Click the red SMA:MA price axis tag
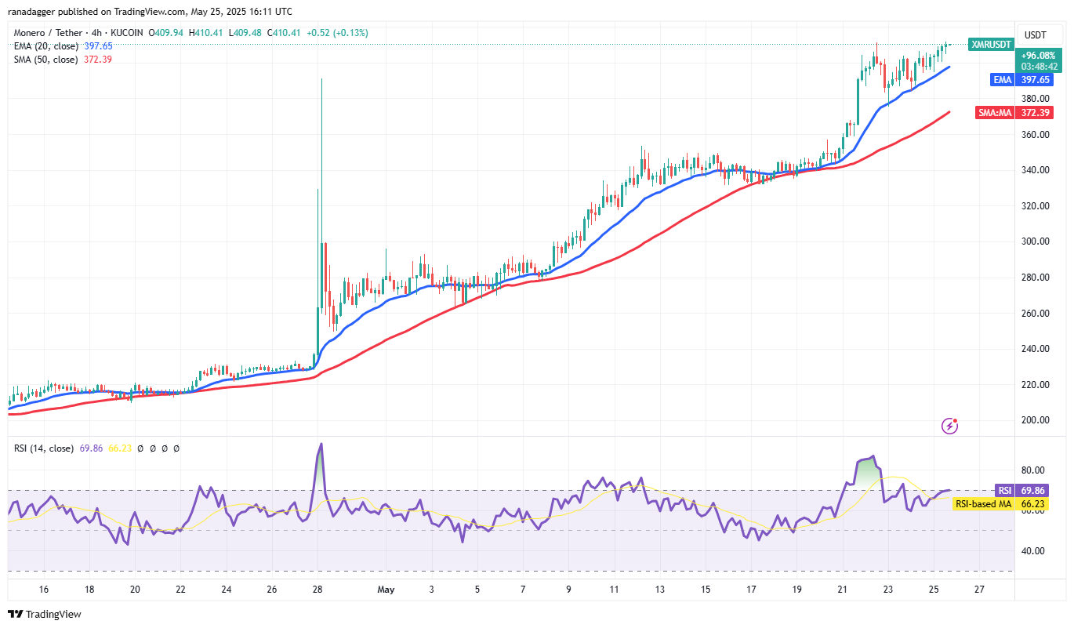This screenshot has width=1074, height=628. tap(996, 113)
